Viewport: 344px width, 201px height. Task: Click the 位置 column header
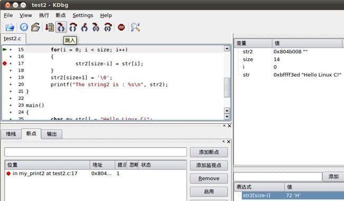48,165
